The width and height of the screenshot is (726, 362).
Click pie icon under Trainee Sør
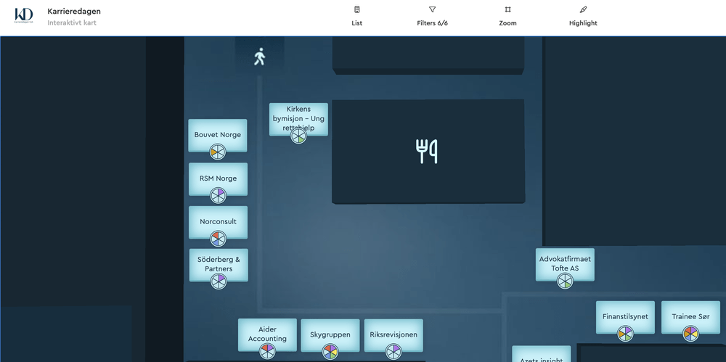690,334
